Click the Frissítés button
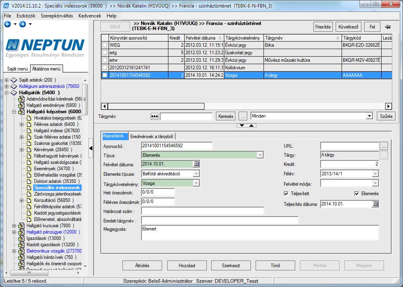 click(x=323, y=27)
